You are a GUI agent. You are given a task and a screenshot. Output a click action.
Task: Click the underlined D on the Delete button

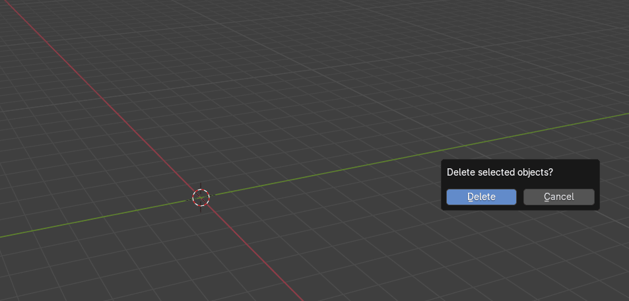click(x=470, y=197)
